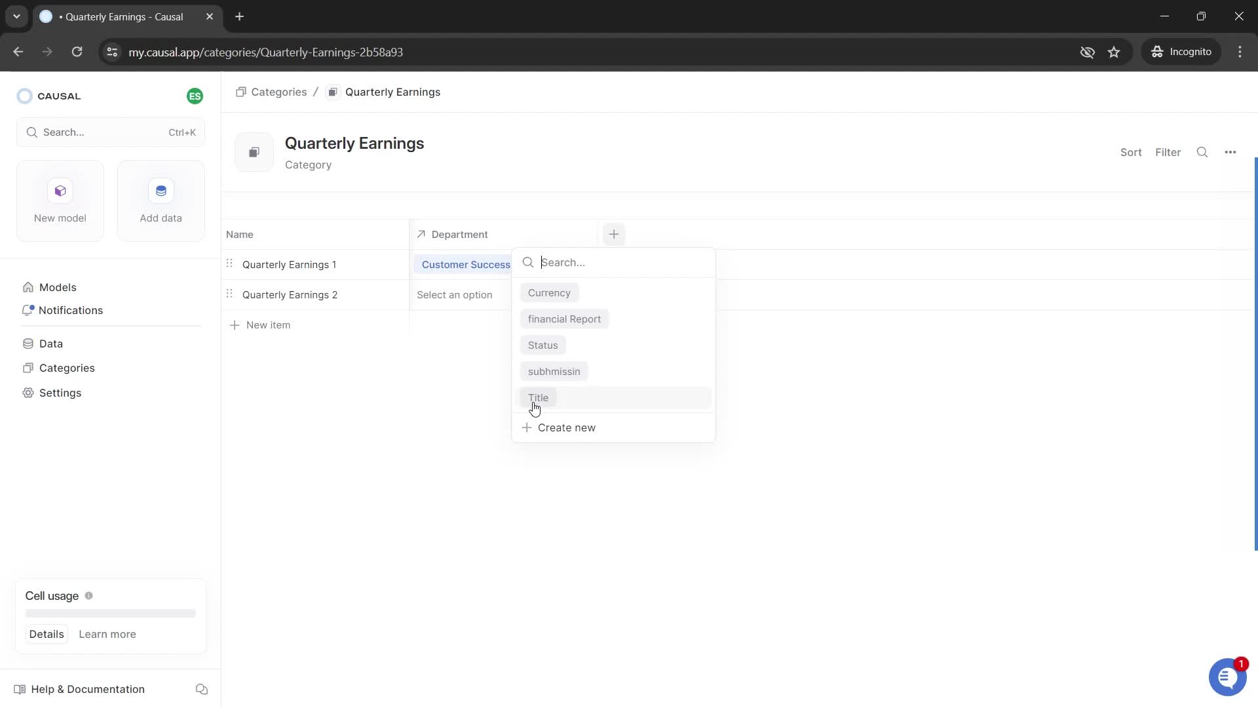Reload the page
Image resolution: width=1258 pixels, height=708 pixels.
[x=77, y=52]
